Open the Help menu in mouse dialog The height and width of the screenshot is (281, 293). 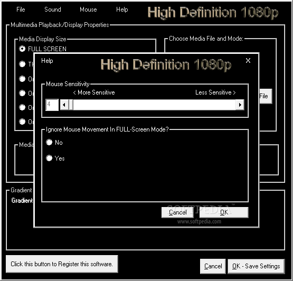coord(47,61)
